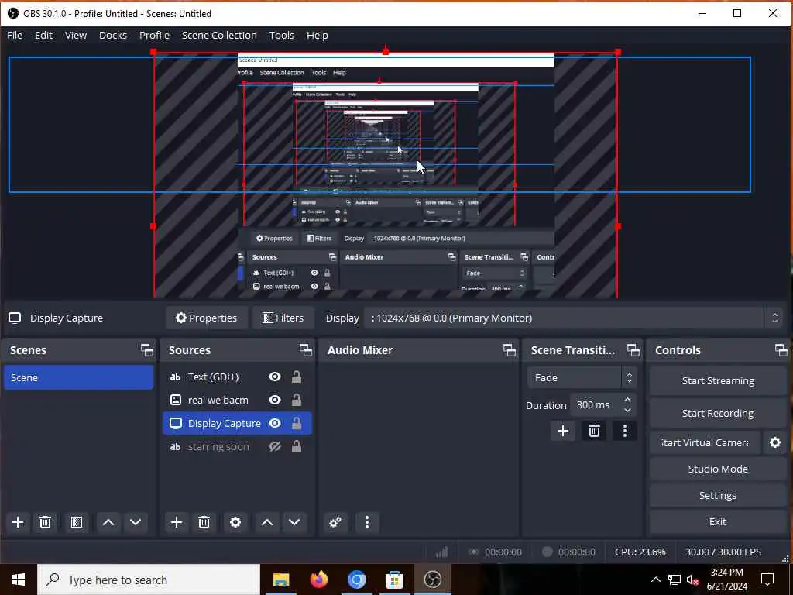
Task: Lock the Text (GDI+) source
Action: point(297,377)
